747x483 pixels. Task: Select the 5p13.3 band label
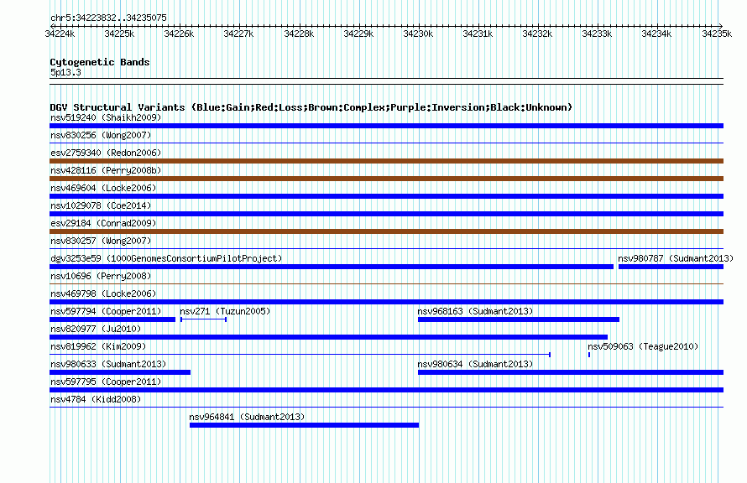pos(65,72)
